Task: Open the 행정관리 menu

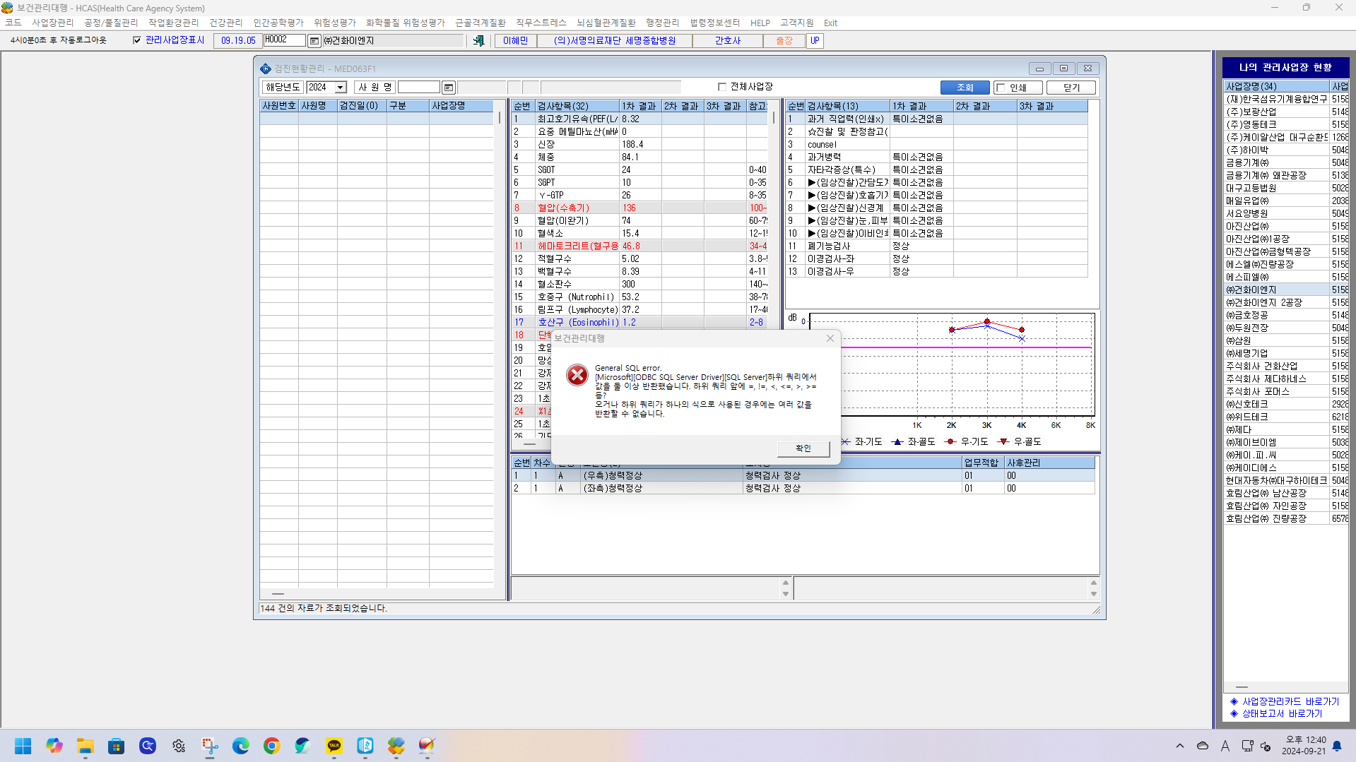Action: coord(662,23)
